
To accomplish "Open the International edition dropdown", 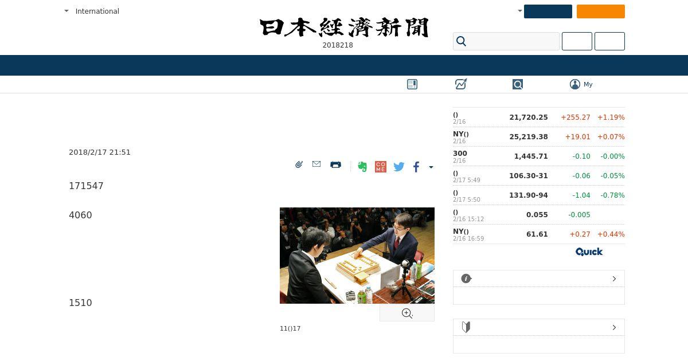I will (x=92, y=11).
